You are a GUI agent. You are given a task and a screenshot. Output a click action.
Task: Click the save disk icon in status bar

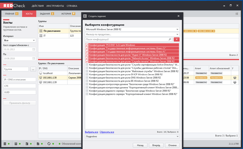pos(16,144)
